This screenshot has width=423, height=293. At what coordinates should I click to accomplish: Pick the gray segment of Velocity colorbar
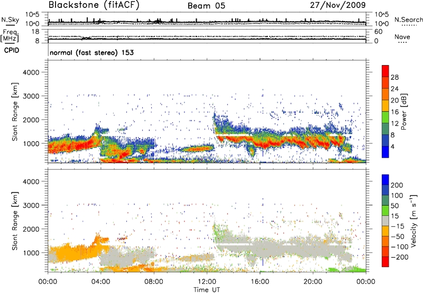click(x=385, y=221)
